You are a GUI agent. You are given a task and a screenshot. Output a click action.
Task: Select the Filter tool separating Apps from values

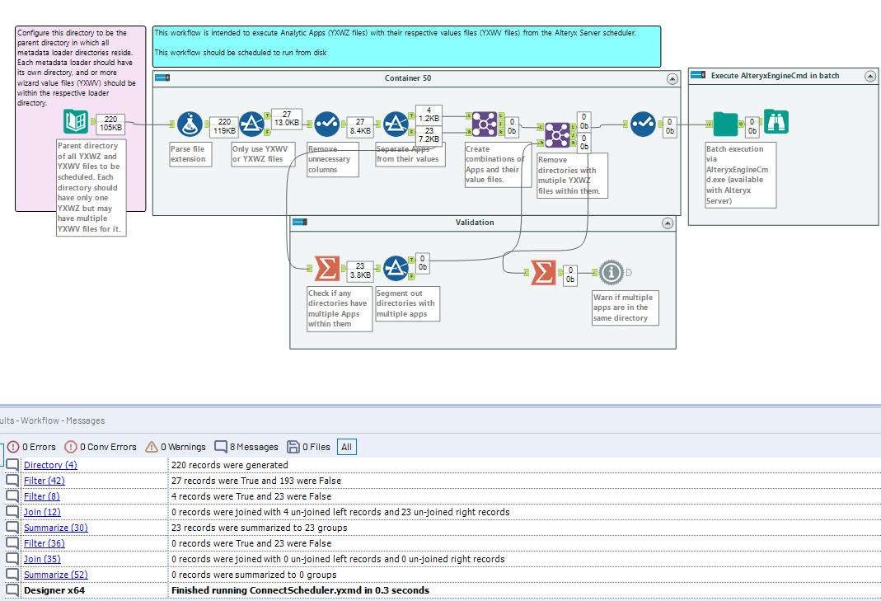pos(396,124)
